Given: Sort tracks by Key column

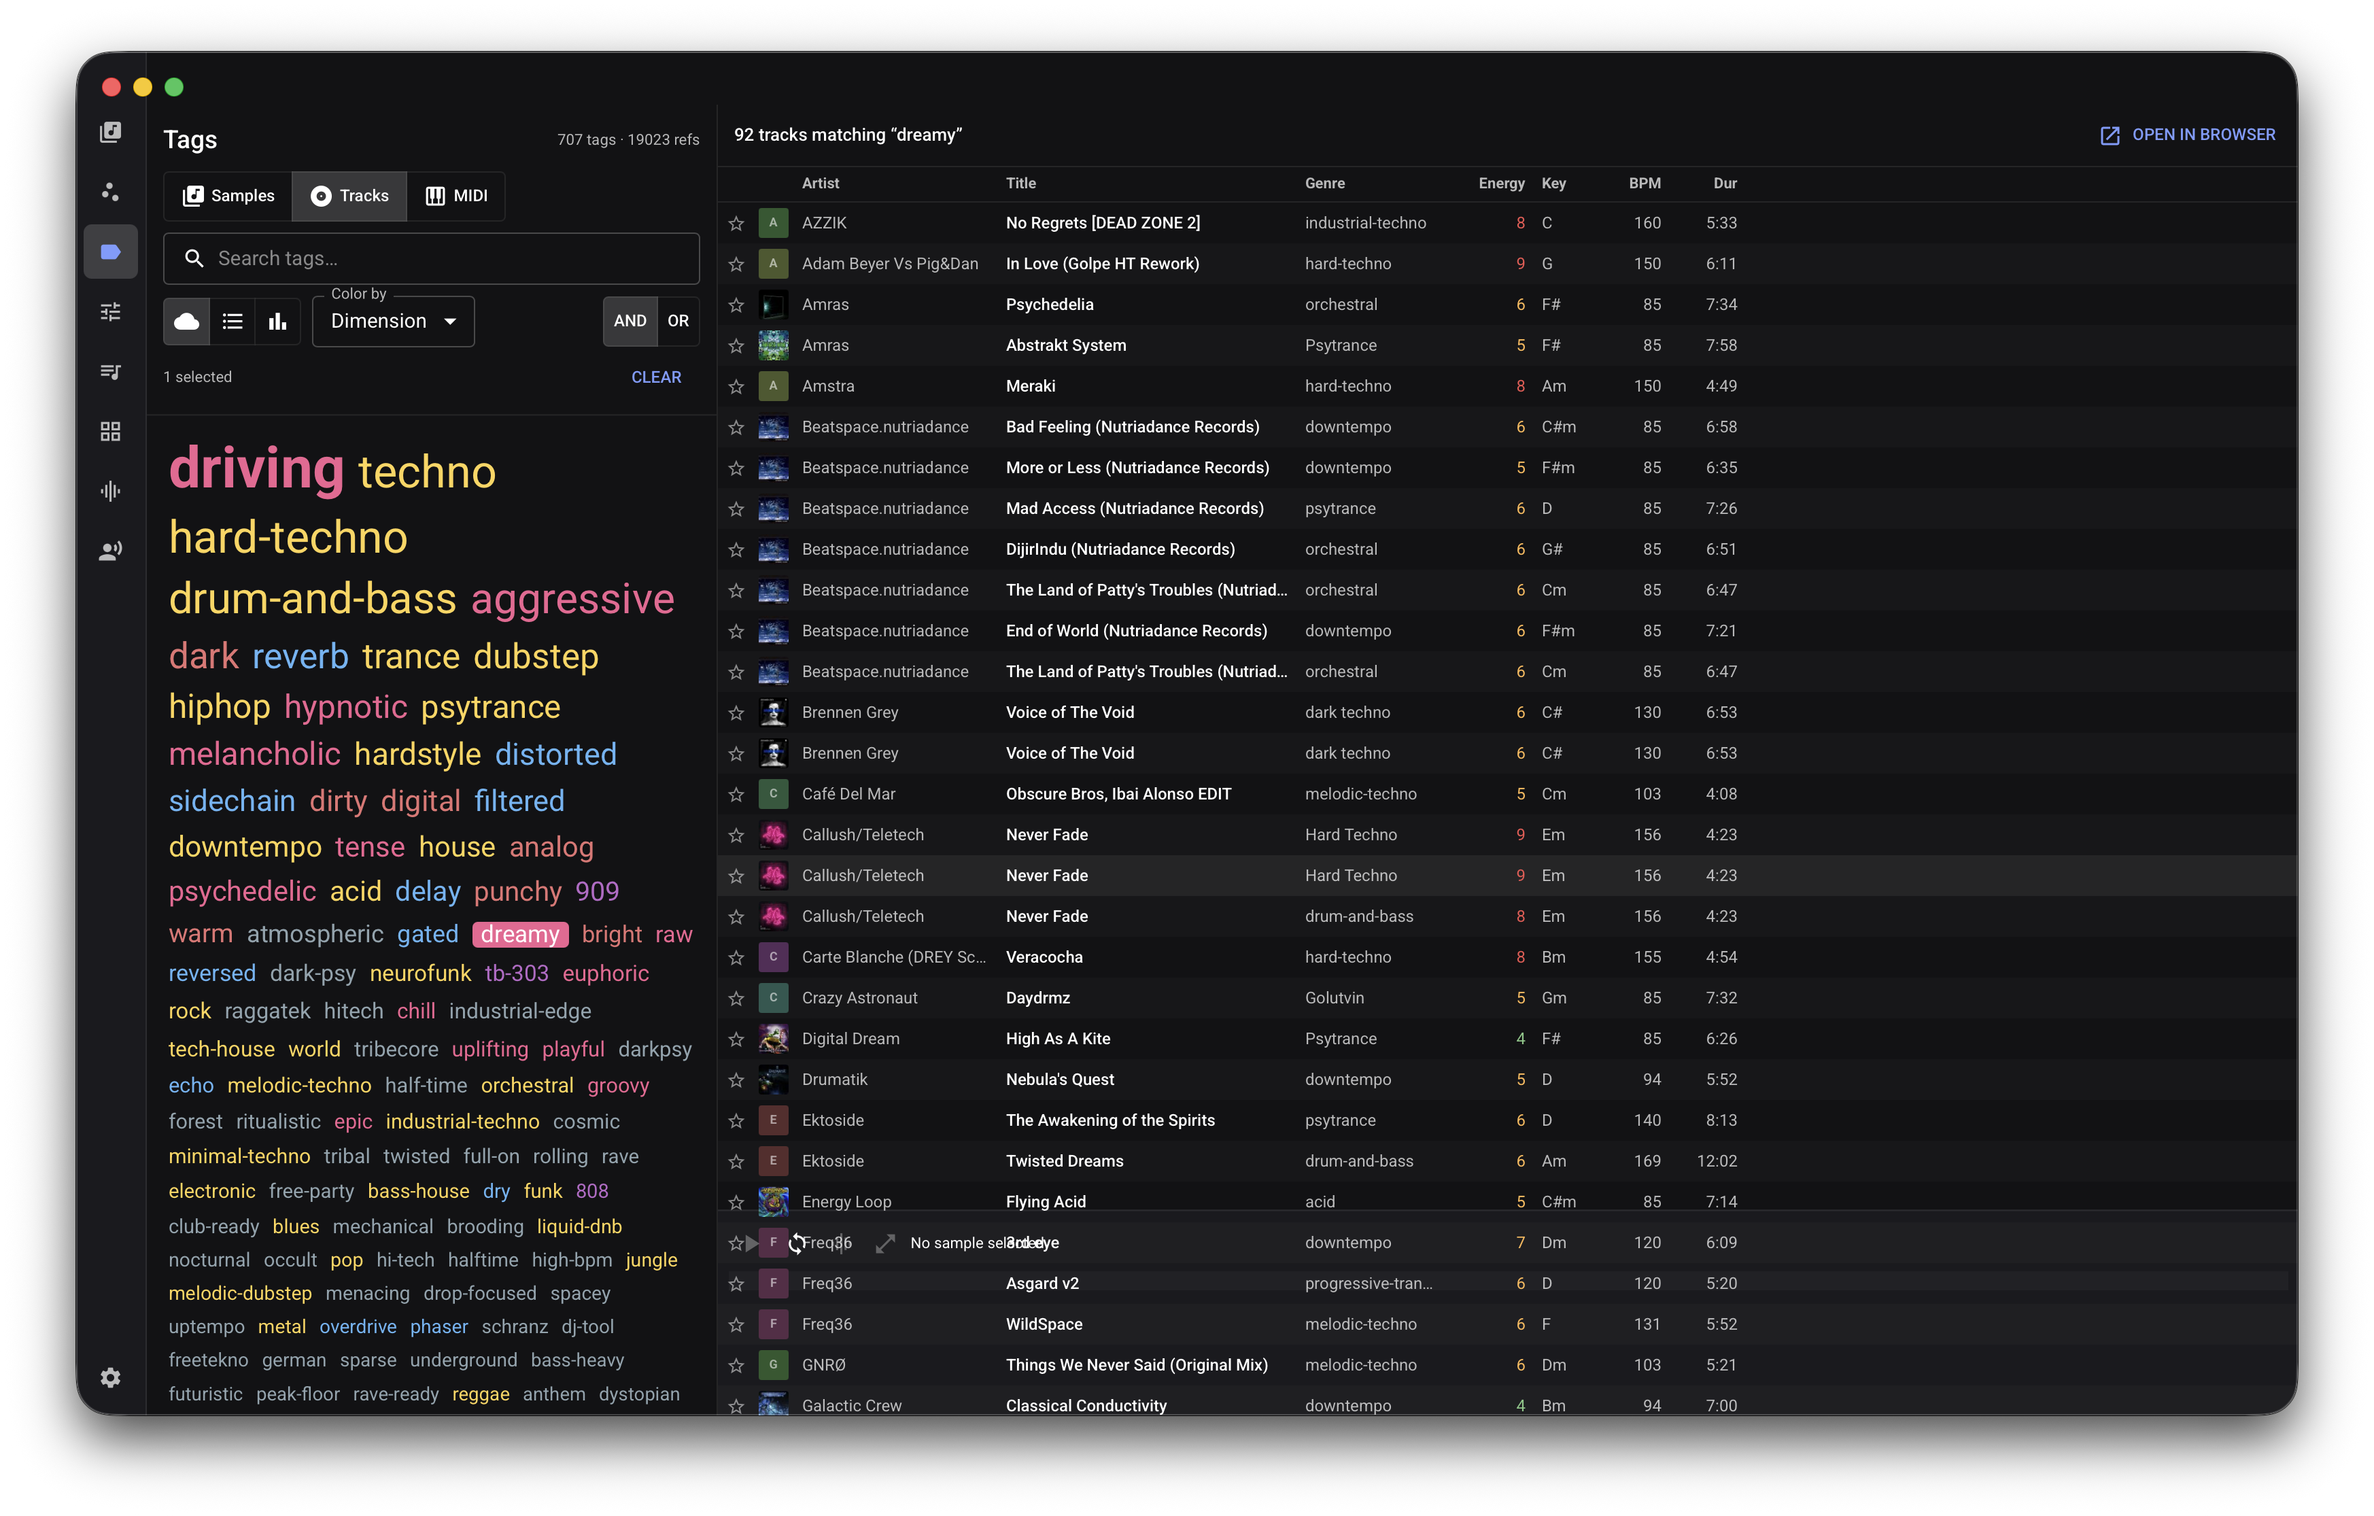Looking at the screenshot, I should pyautogui.click(x=1553, y=184).
